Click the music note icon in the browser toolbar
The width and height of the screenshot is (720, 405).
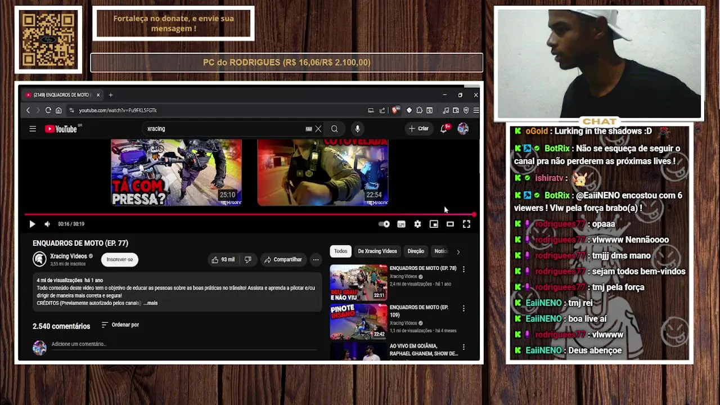click(445, 110)
